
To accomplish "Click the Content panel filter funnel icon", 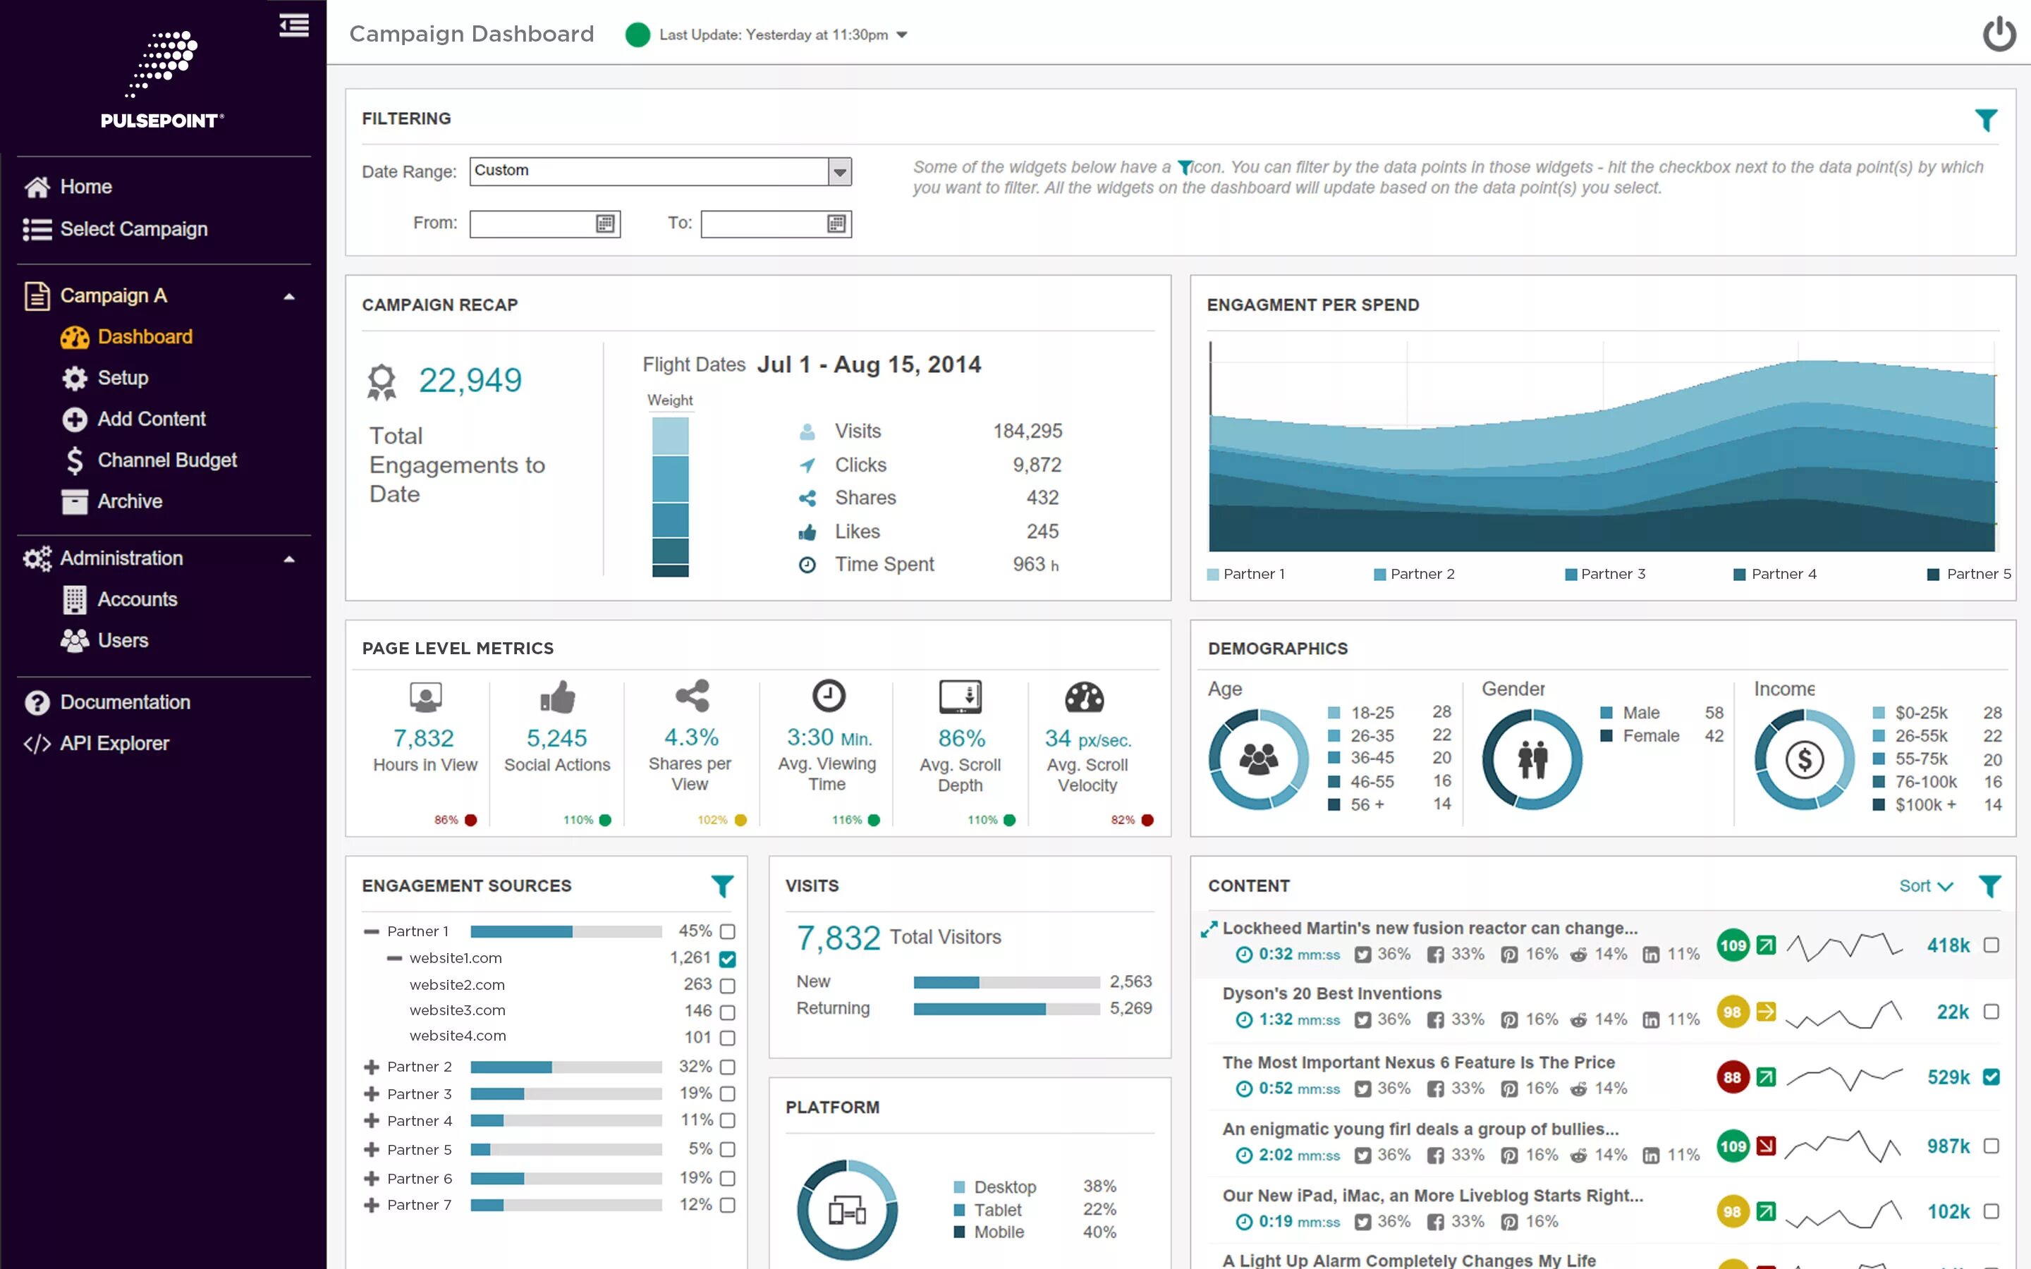I will pyautogui.click(x=1989, y=885).
